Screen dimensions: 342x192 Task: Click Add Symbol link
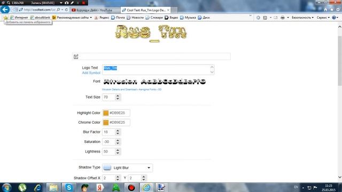point(91,73)
